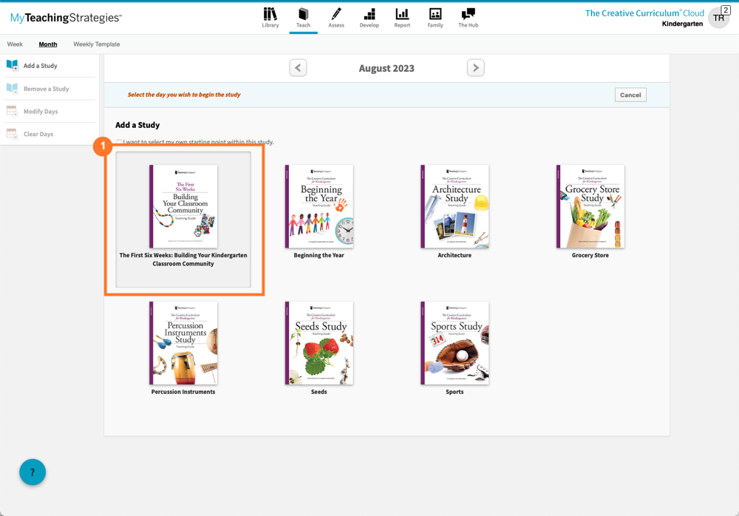Image resolution: width=739 pixels, height=516 pixels.
Task: Go to the previous month
Action: (x=298, y=67)
